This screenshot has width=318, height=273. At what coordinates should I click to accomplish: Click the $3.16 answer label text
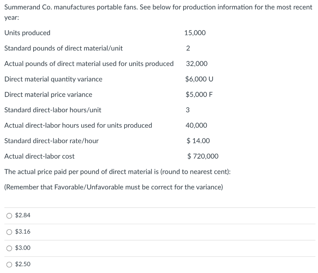(x=23, y=231)
